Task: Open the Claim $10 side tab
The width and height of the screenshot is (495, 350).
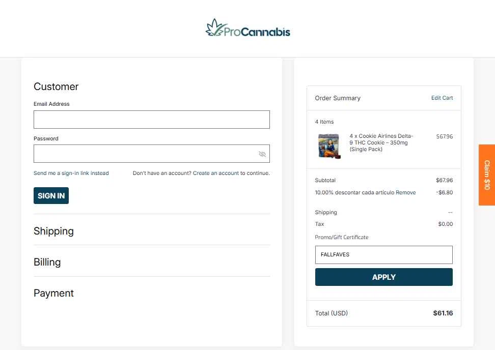Action: (487, 175)
